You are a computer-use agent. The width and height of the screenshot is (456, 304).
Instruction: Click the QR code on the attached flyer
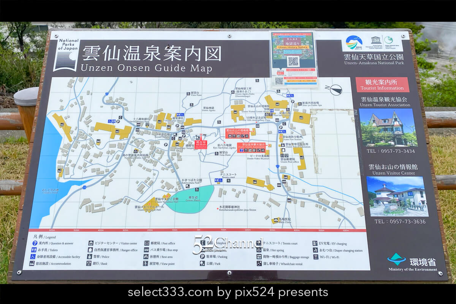click(x=293, y=62)
